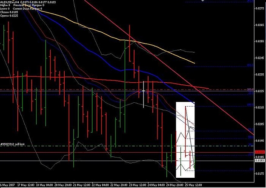Click the '21 May 12:00' time label
This screenshot has width=266, height=188.
tap(82, 185)
